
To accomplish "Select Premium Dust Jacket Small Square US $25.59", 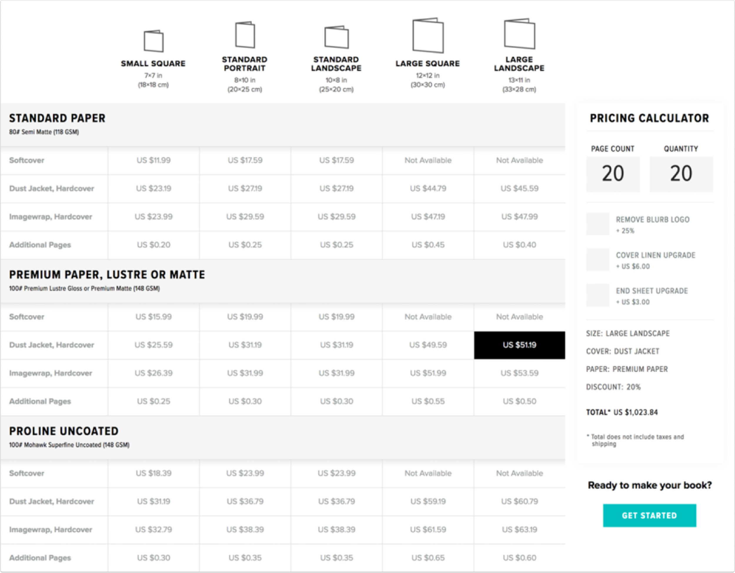I will click(x=153, y=345).
